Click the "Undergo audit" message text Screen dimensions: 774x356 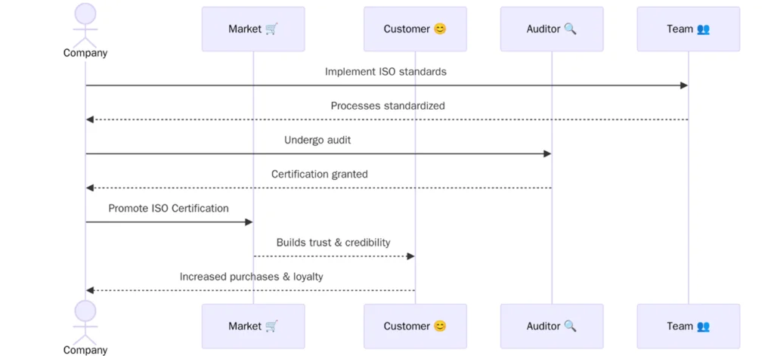[317, 140]
